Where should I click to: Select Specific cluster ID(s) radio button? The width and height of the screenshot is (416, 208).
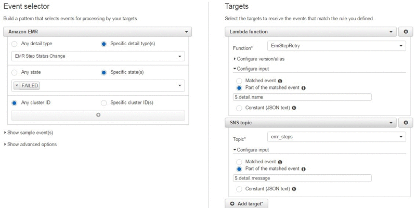(104, 103)
